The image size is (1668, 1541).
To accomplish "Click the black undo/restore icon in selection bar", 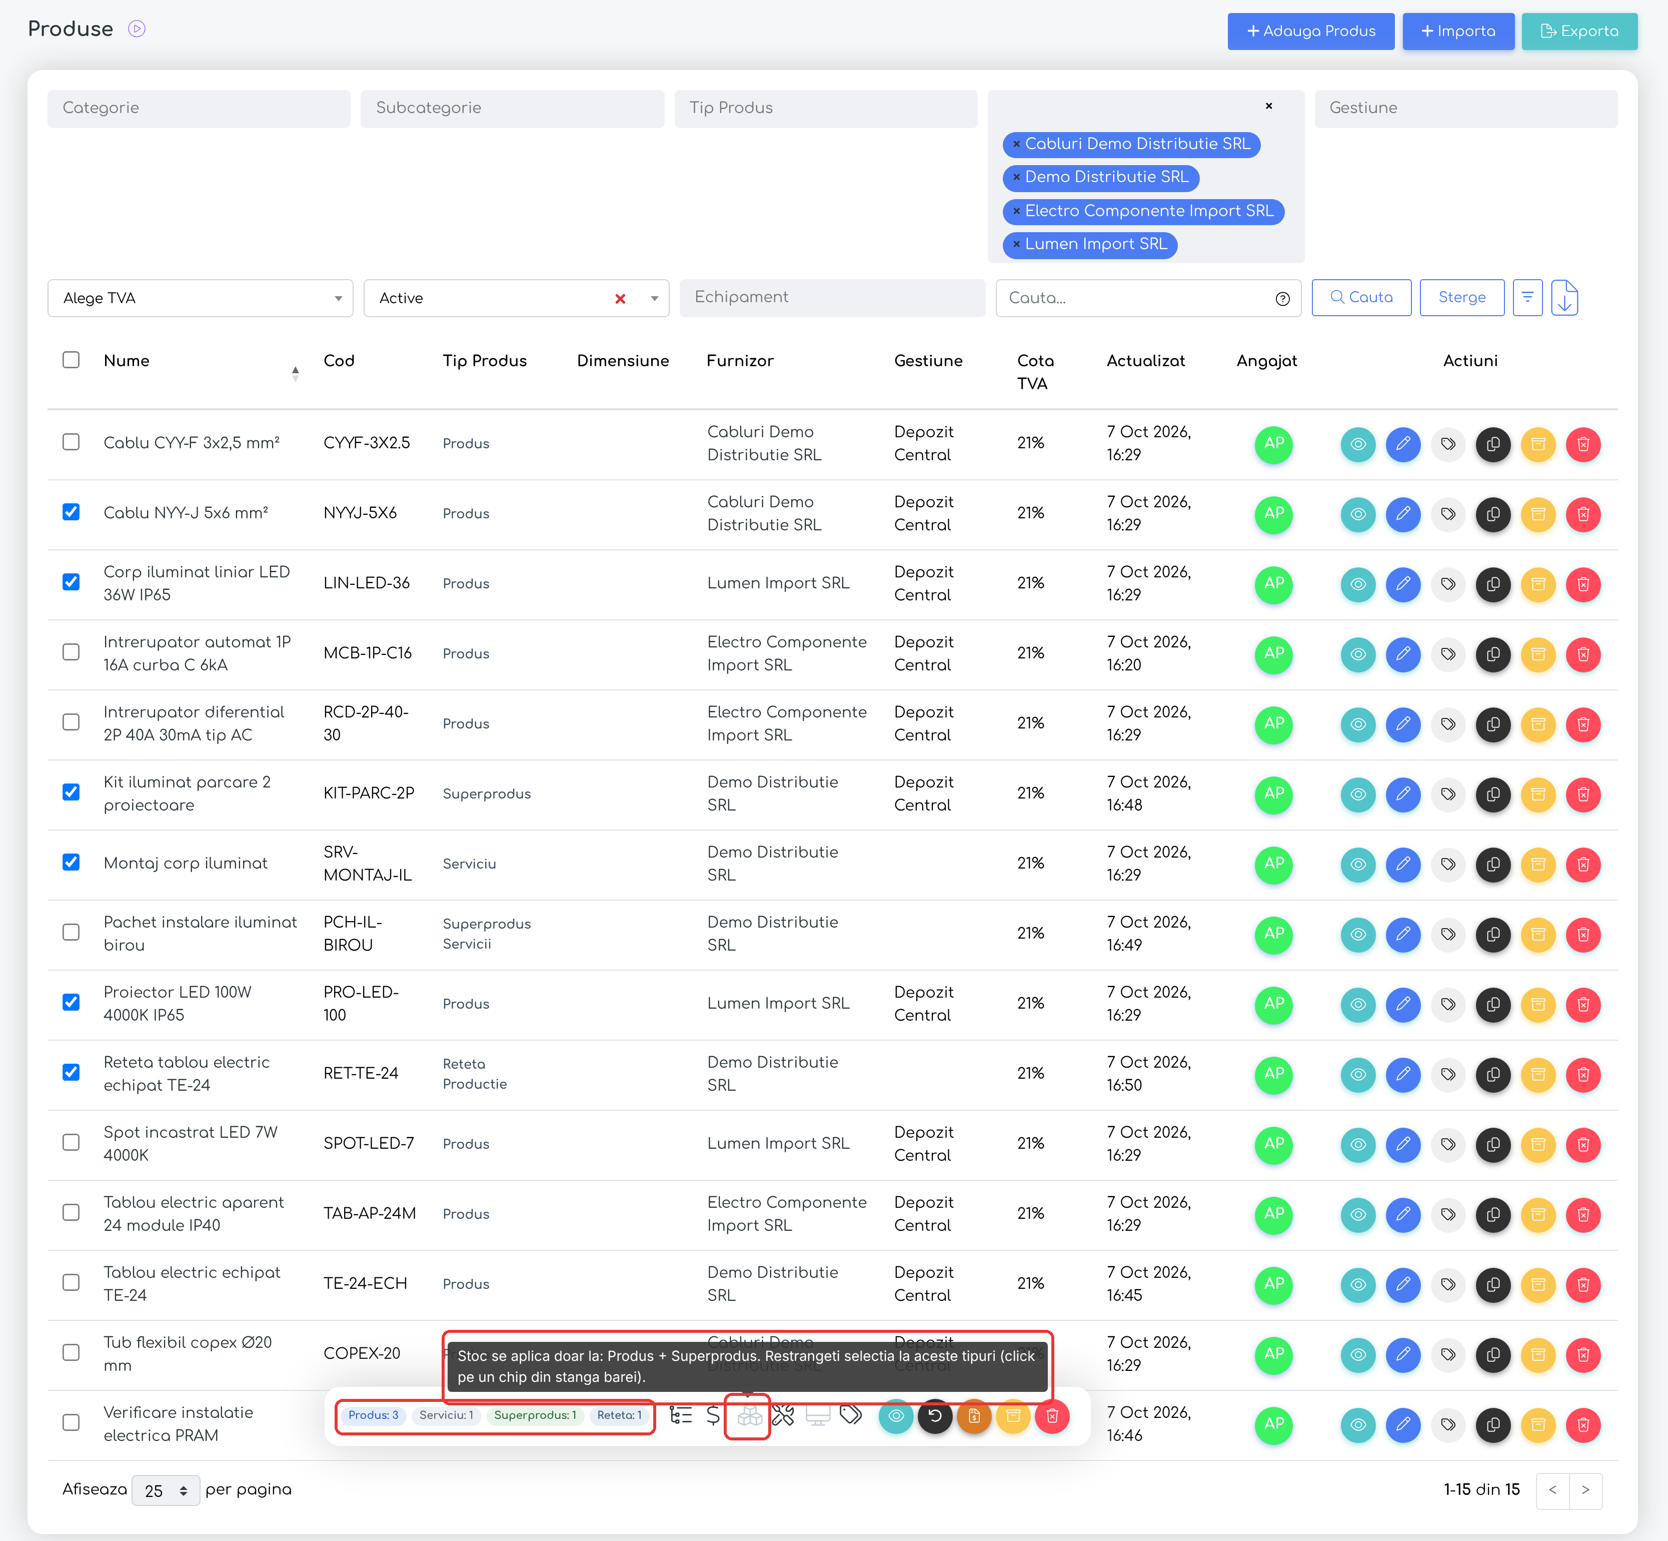I will (x=935, y=1416).
